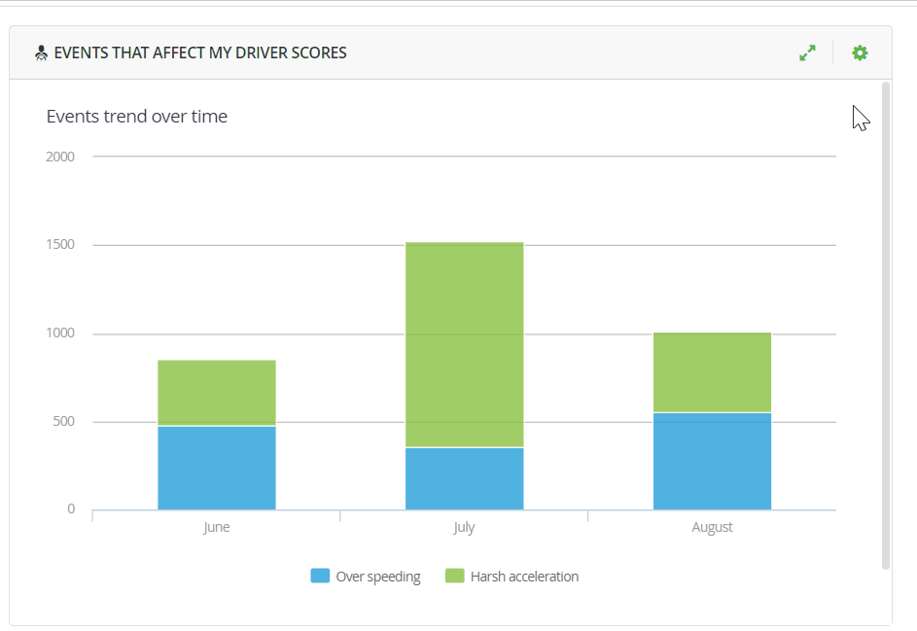Expand the widget with the green arrows icon
Viewport: 917px width, 631px height.
point(807,53)
